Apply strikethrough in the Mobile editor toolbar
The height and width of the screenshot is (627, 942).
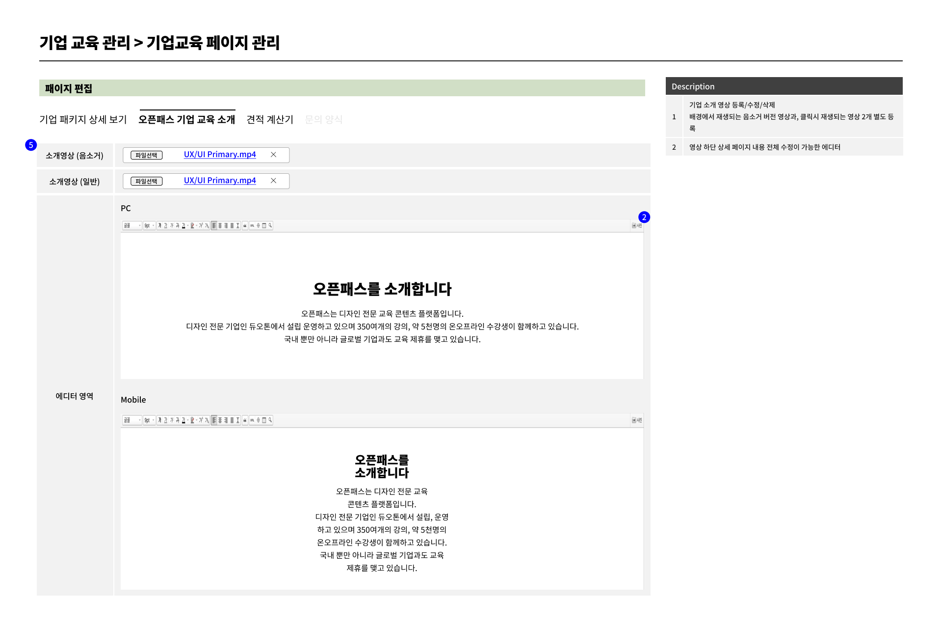pos(178,420)
